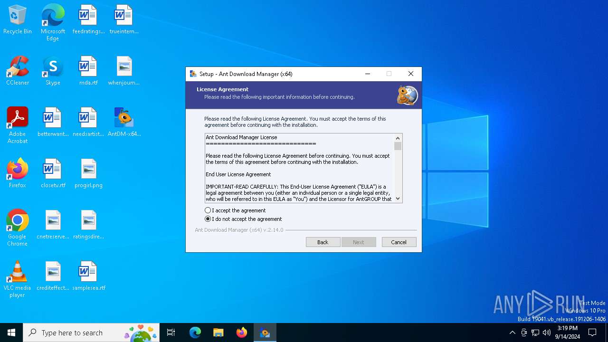Click inside the license agreement text box
608x342 pixels.
(299, 168)
